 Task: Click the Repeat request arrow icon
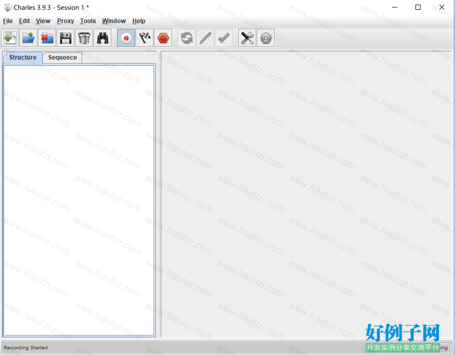pos(187,38)
